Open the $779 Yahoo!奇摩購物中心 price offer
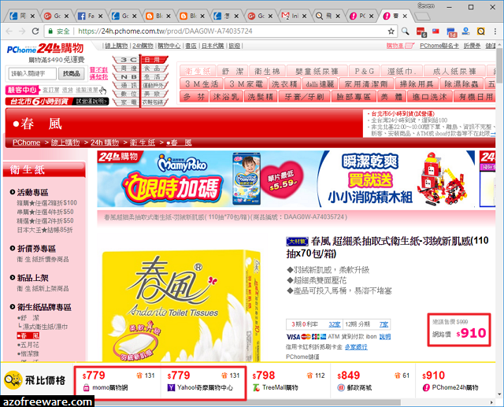The width and height of the screenshot is (504, 407). pyautogui.click(x=203, y=381)
